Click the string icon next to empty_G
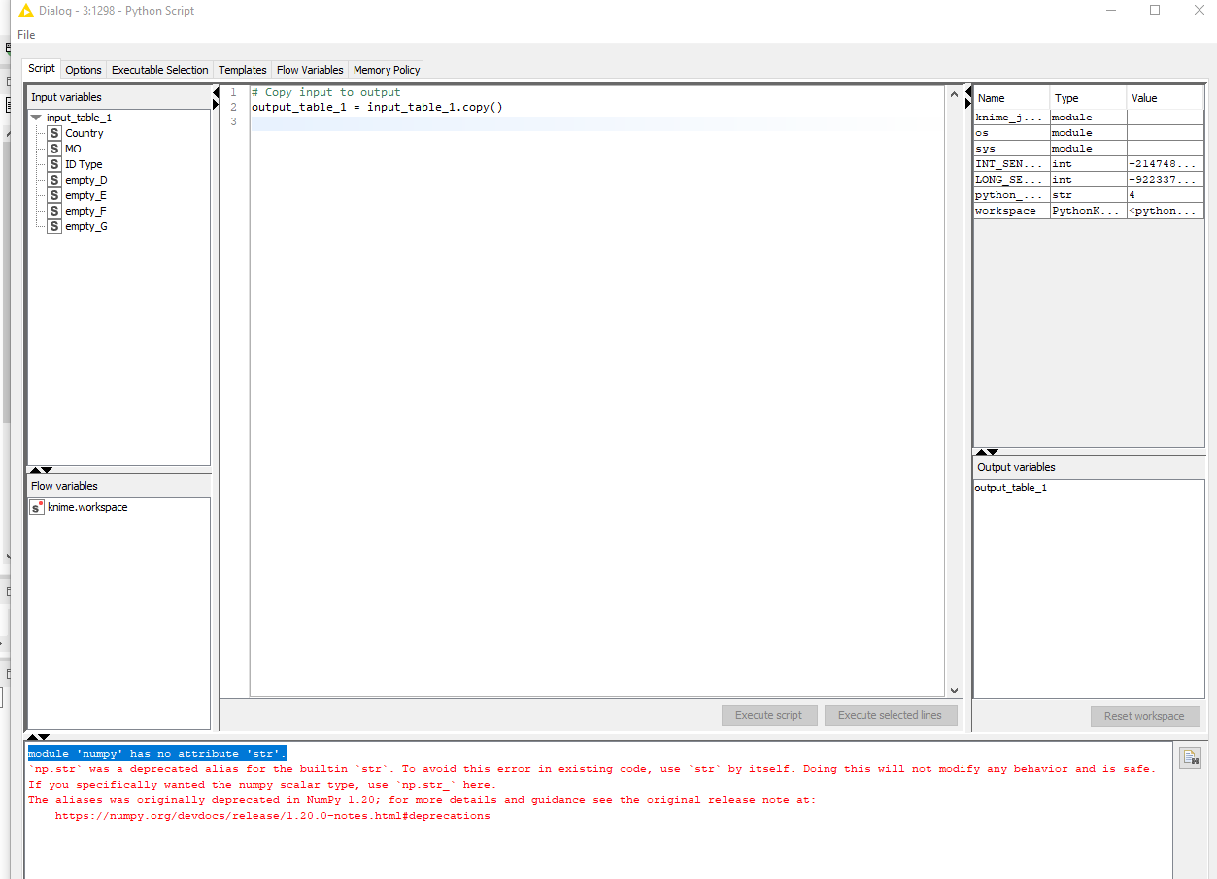Screen dimensions: 1217x879 (54, 226)
